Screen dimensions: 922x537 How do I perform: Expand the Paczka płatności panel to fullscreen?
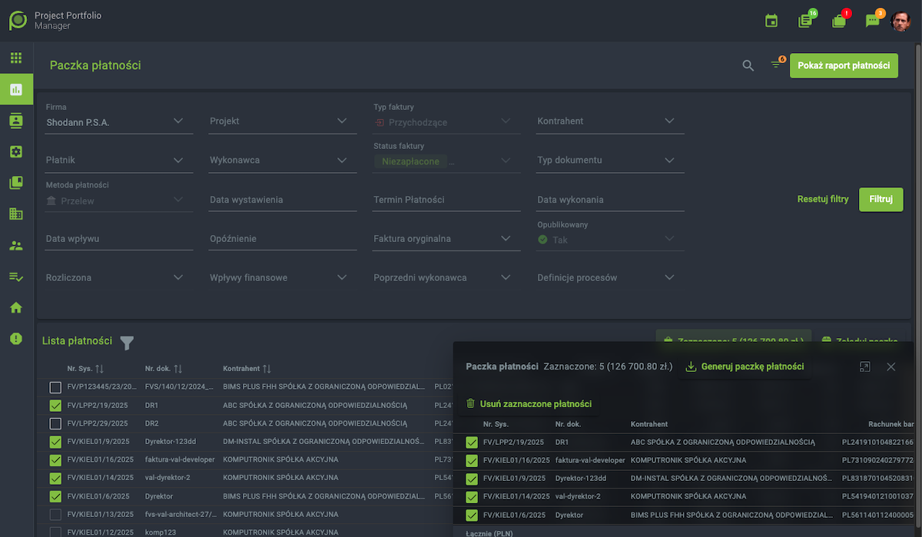point(865,367)
